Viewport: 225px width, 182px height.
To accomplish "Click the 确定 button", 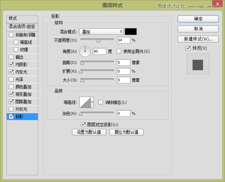I will click(198, 19).
